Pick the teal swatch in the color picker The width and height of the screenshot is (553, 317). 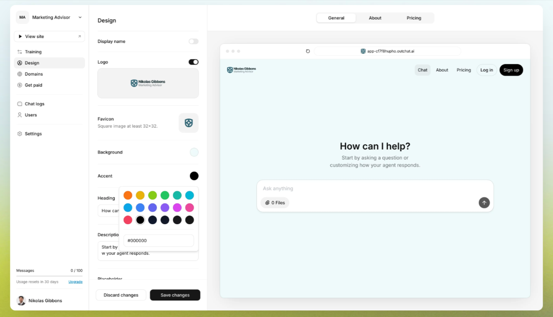click(x=177, y=195)
